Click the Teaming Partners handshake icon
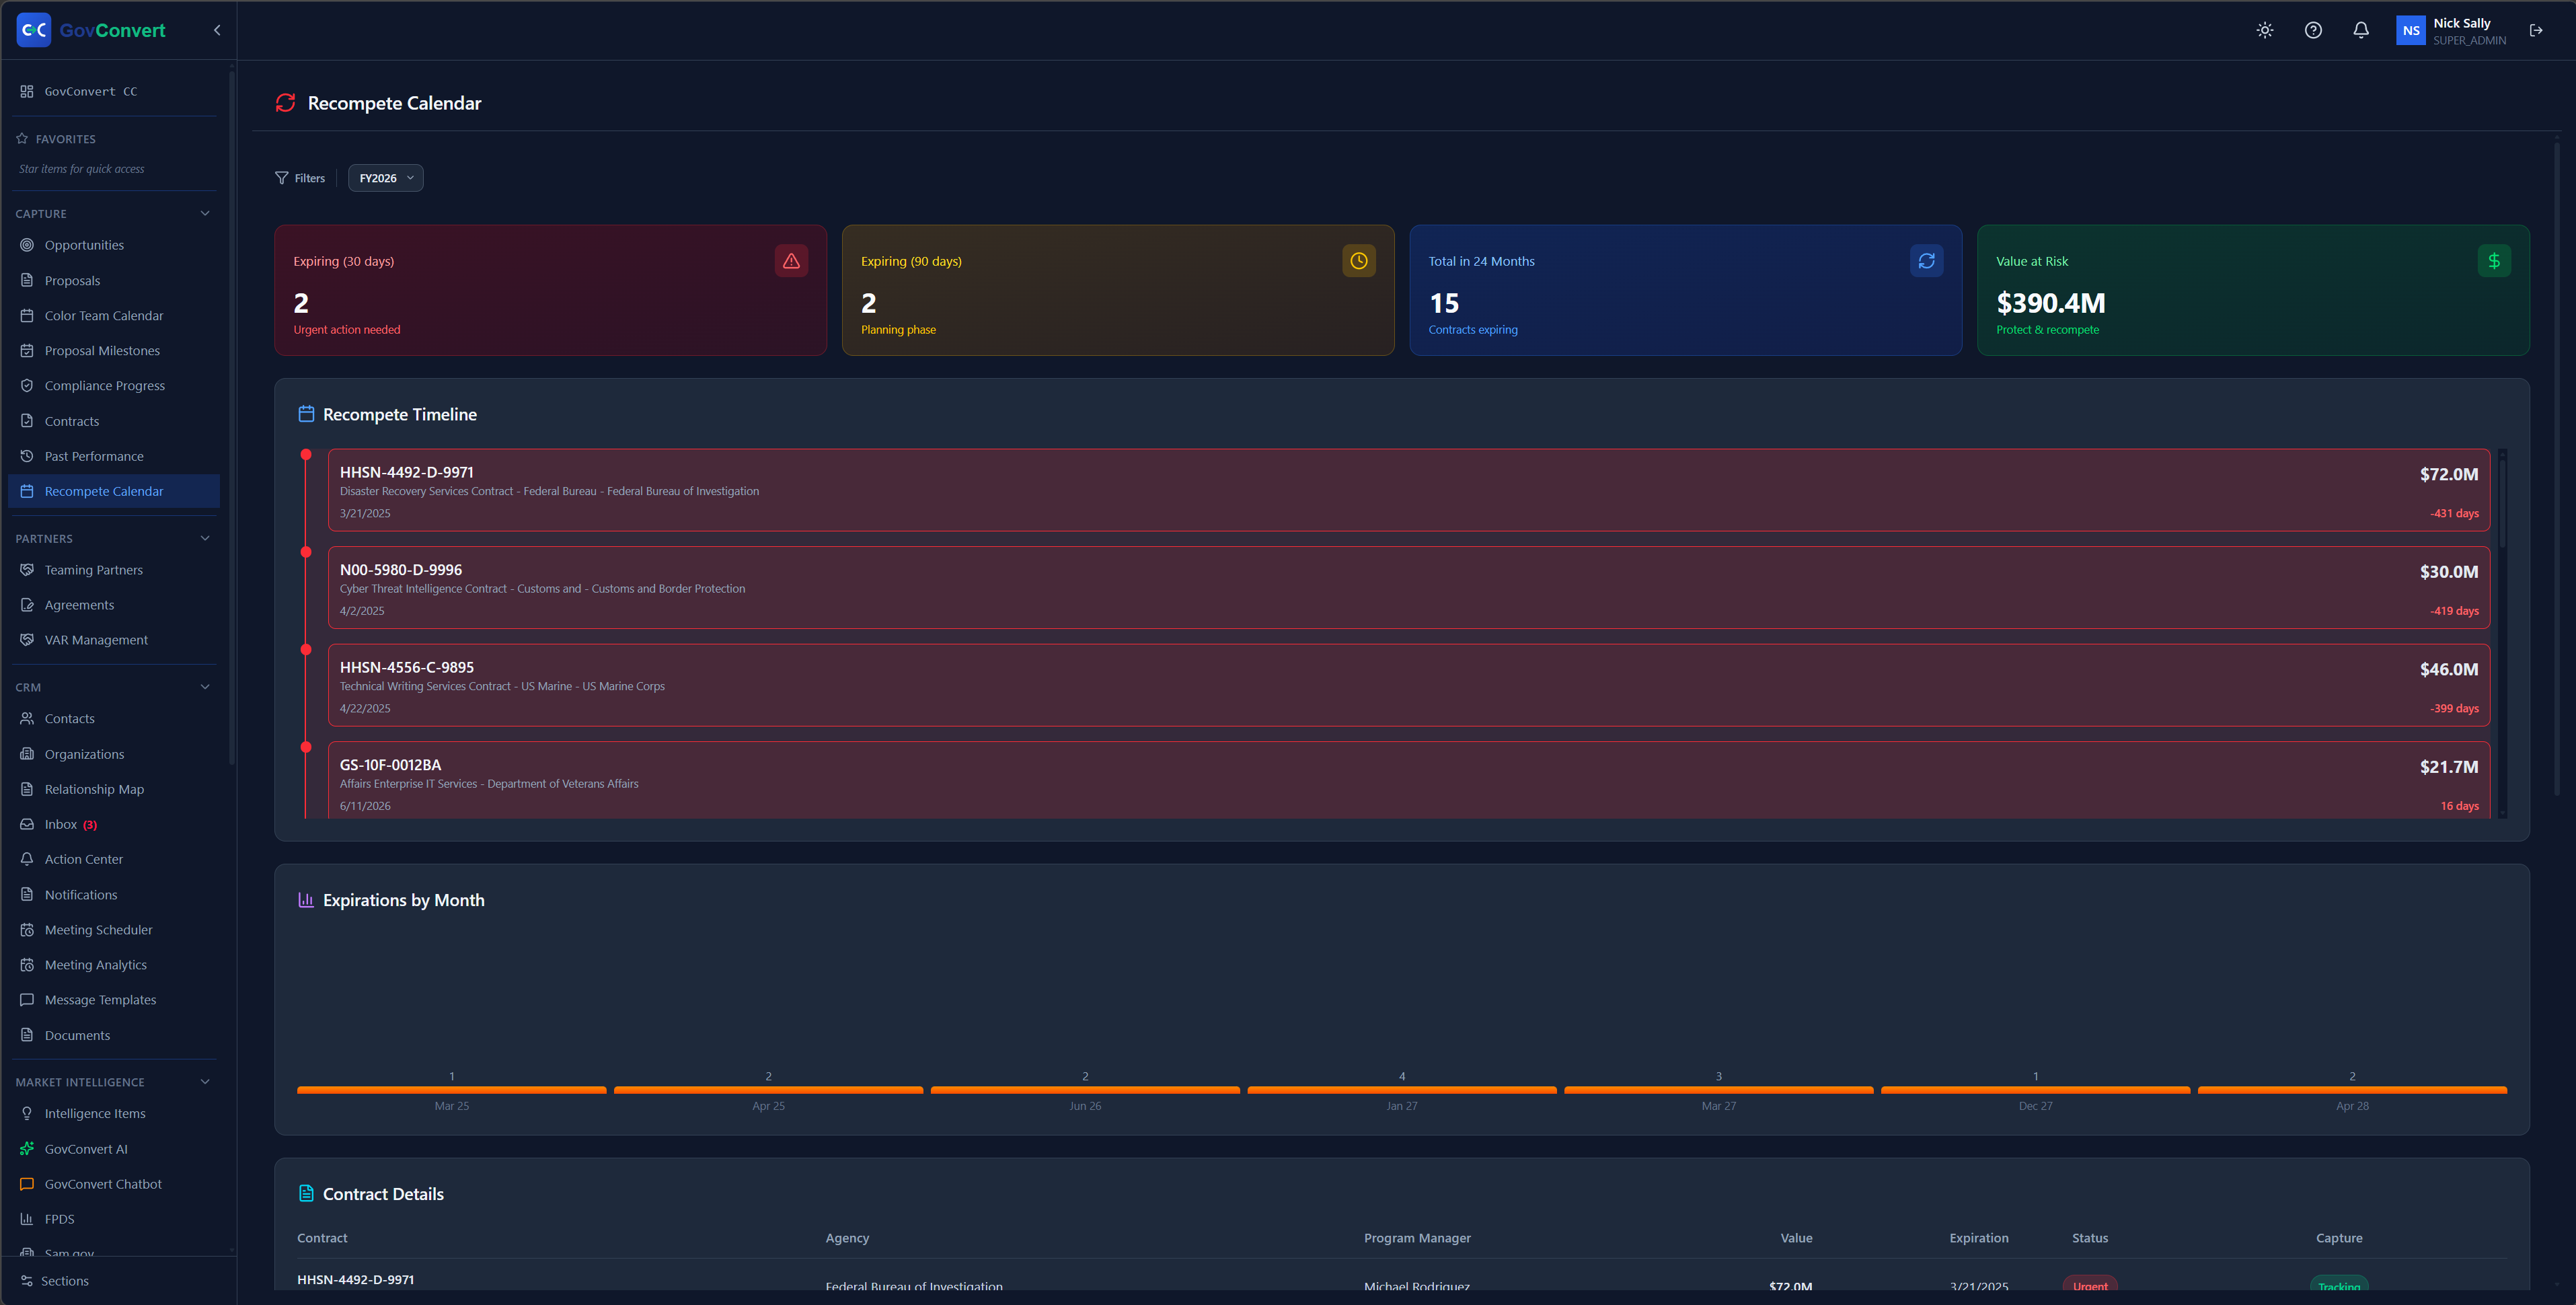 [x=27, y=570]
